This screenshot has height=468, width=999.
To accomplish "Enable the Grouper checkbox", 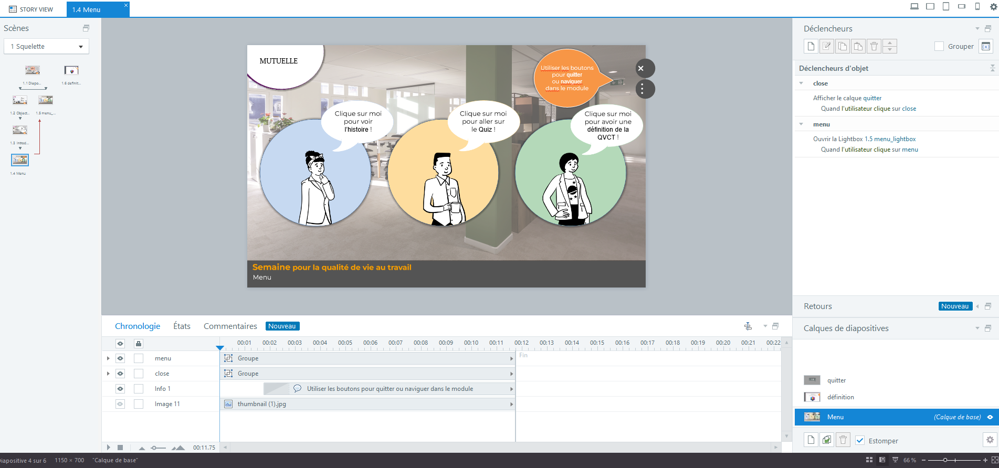I will click(x=939, y=46).
